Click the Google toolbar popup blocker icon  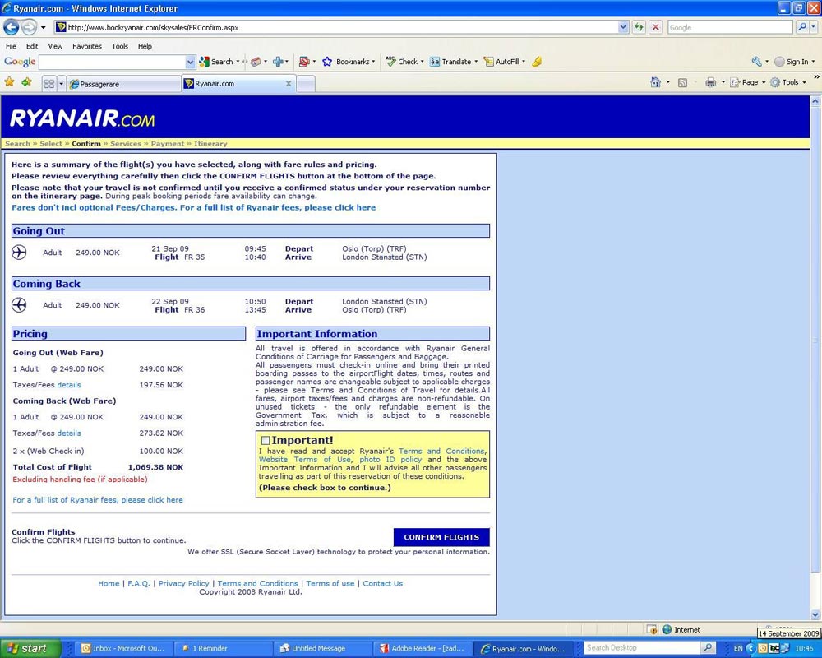tap(303, 62)
